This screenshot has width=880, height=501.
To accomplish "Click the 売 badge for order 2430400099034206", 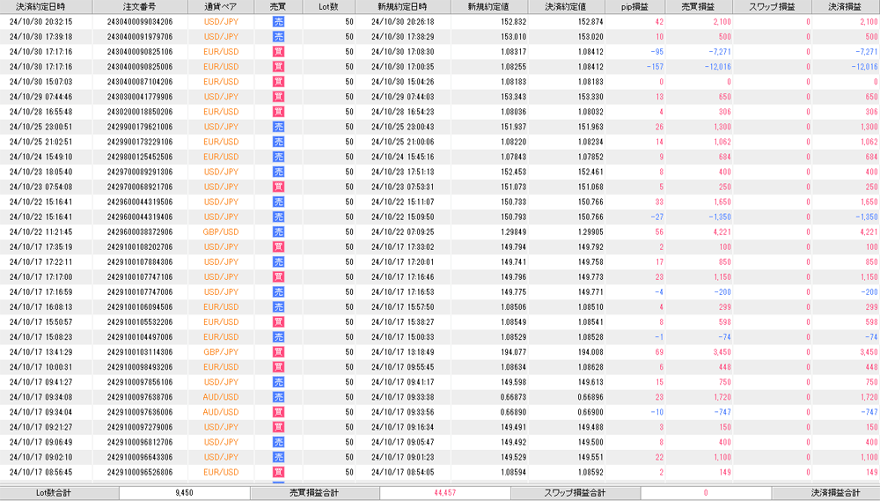I will (278, 22).
